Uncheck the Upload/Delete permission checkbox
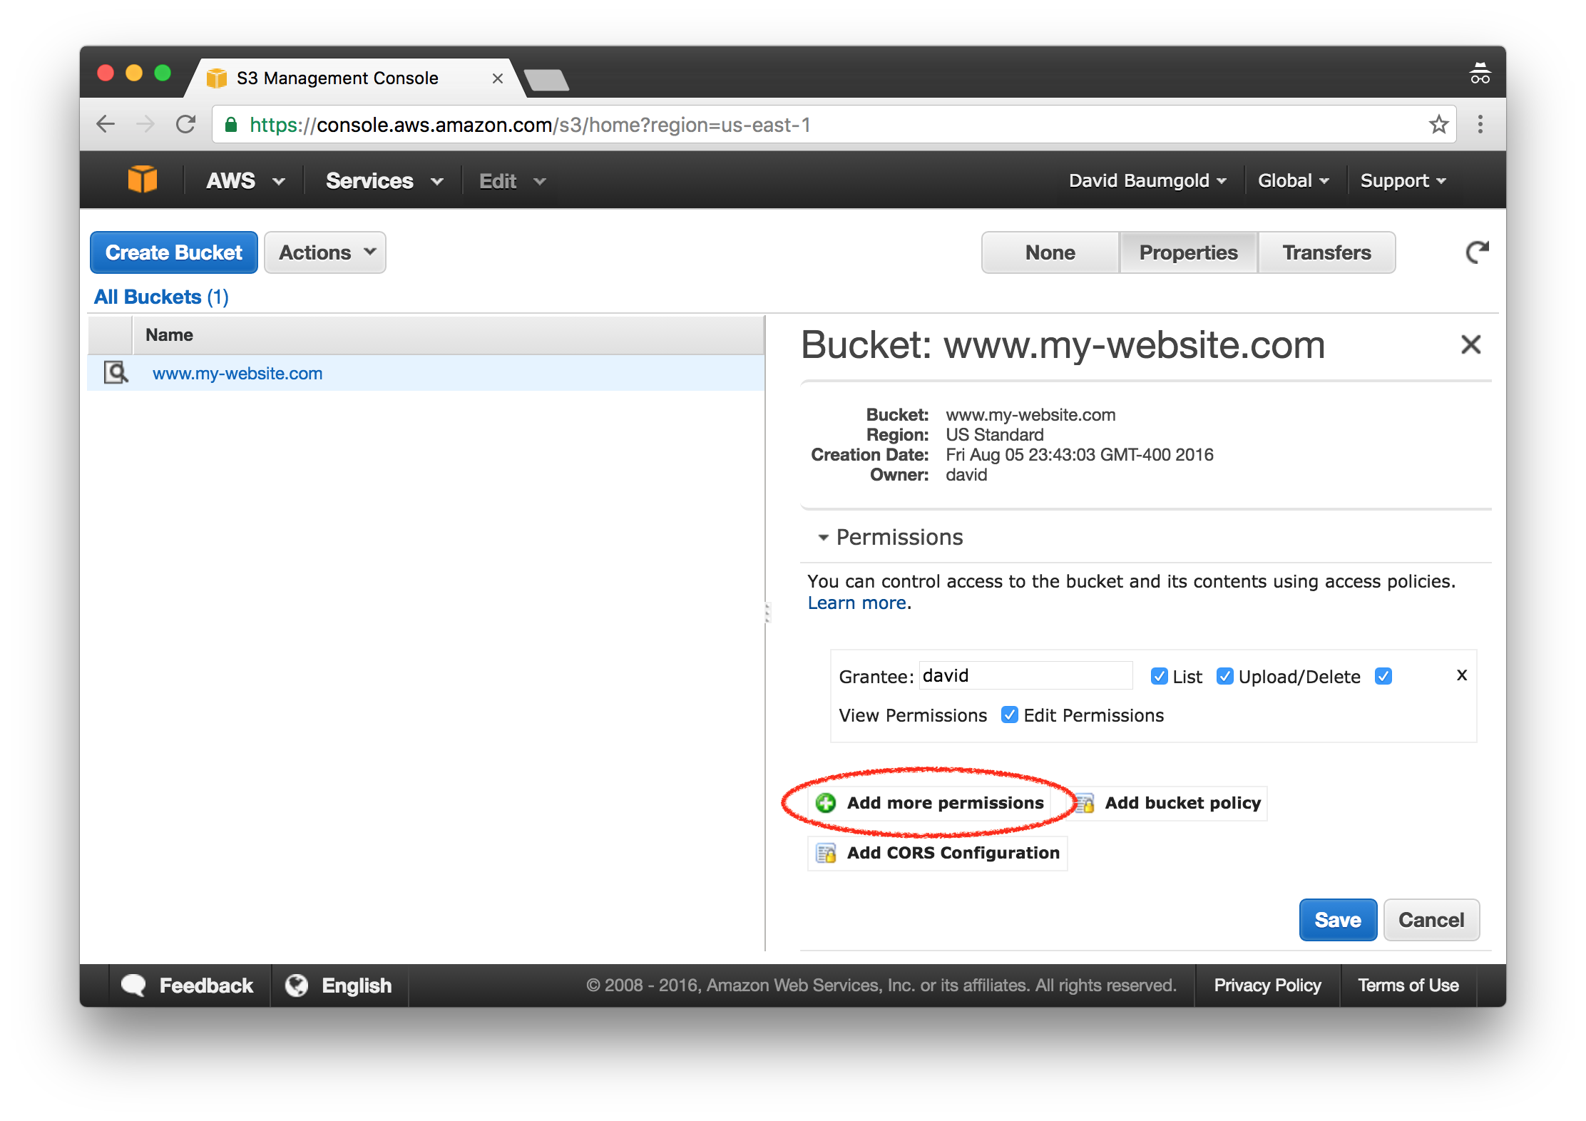 1224,676
